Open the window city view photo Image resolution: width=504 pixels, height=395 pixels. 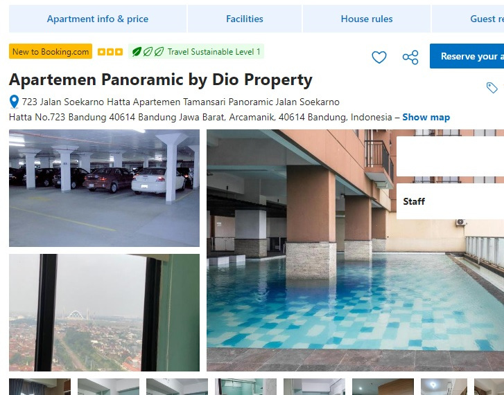(x=104, y=313)
